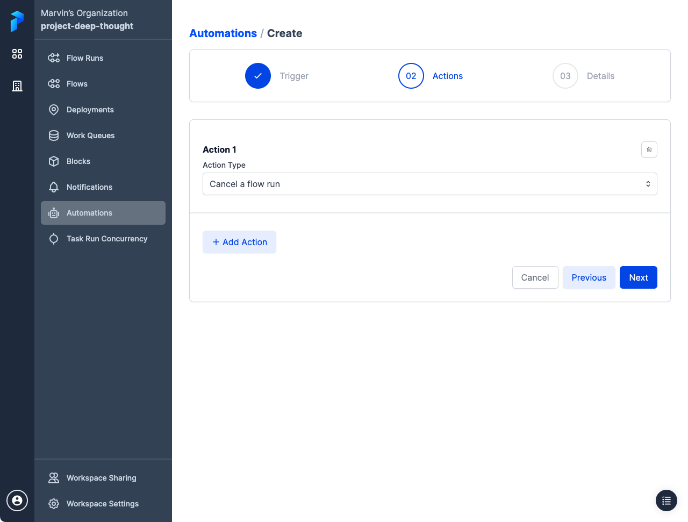Open the Notifications page
This screenshot has width=688, height=522.
[103, 187]
